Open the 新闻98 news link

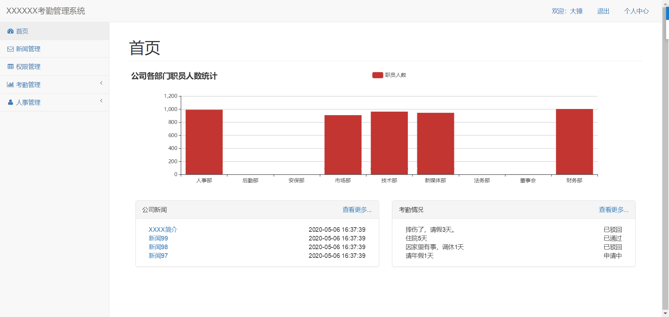point(158,247)
